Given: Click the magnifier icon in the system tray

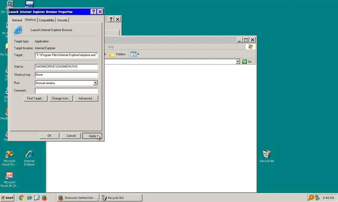Looking at the screenshot, I should click(311, 198).
